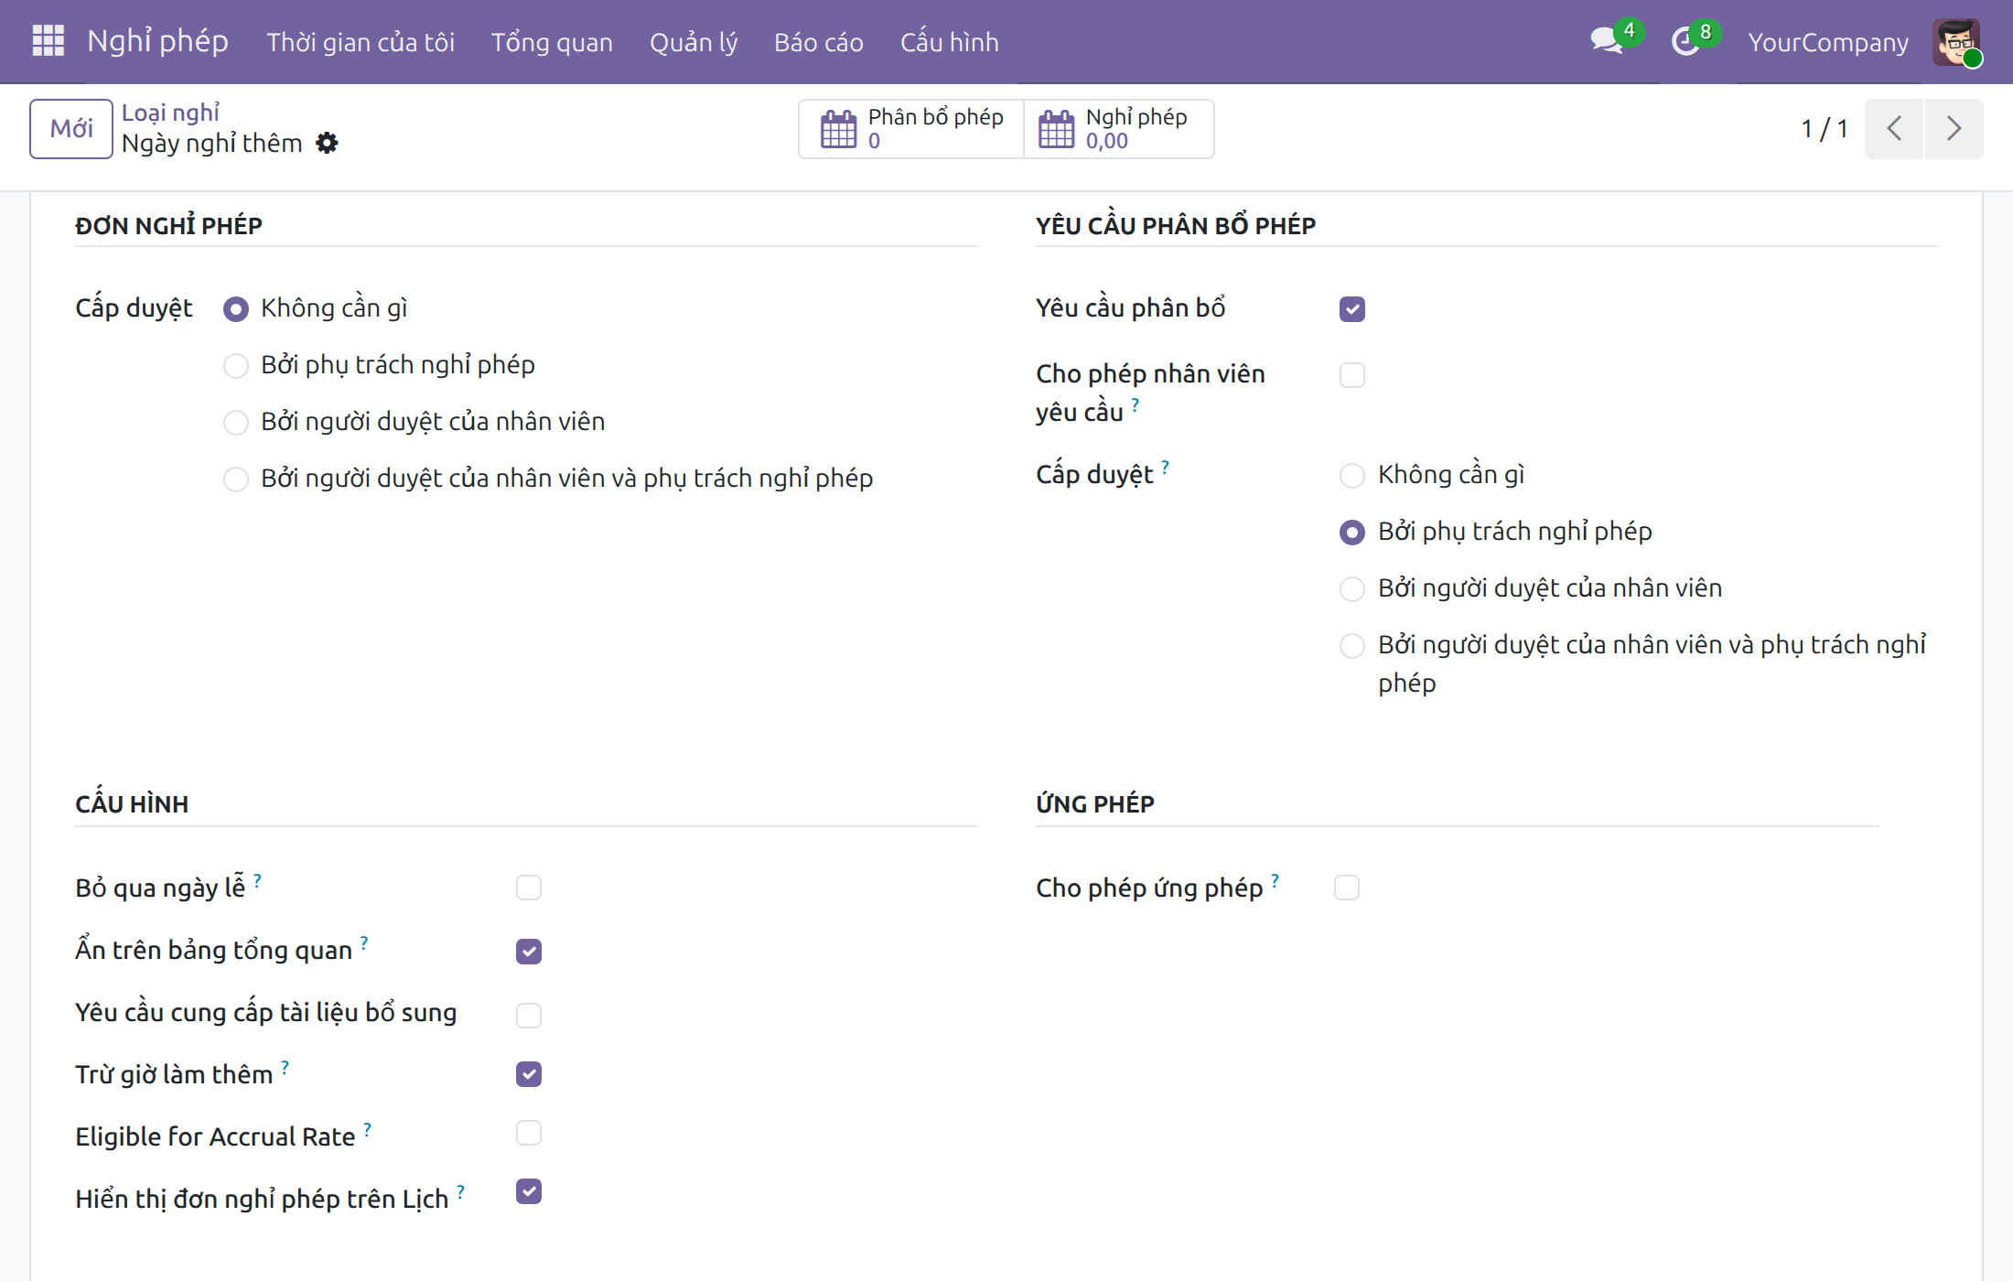The image size is (2013, 1281).
Task: Show help tooltip for Trừ giờ làm thêm
Action: coord(285,1067)
